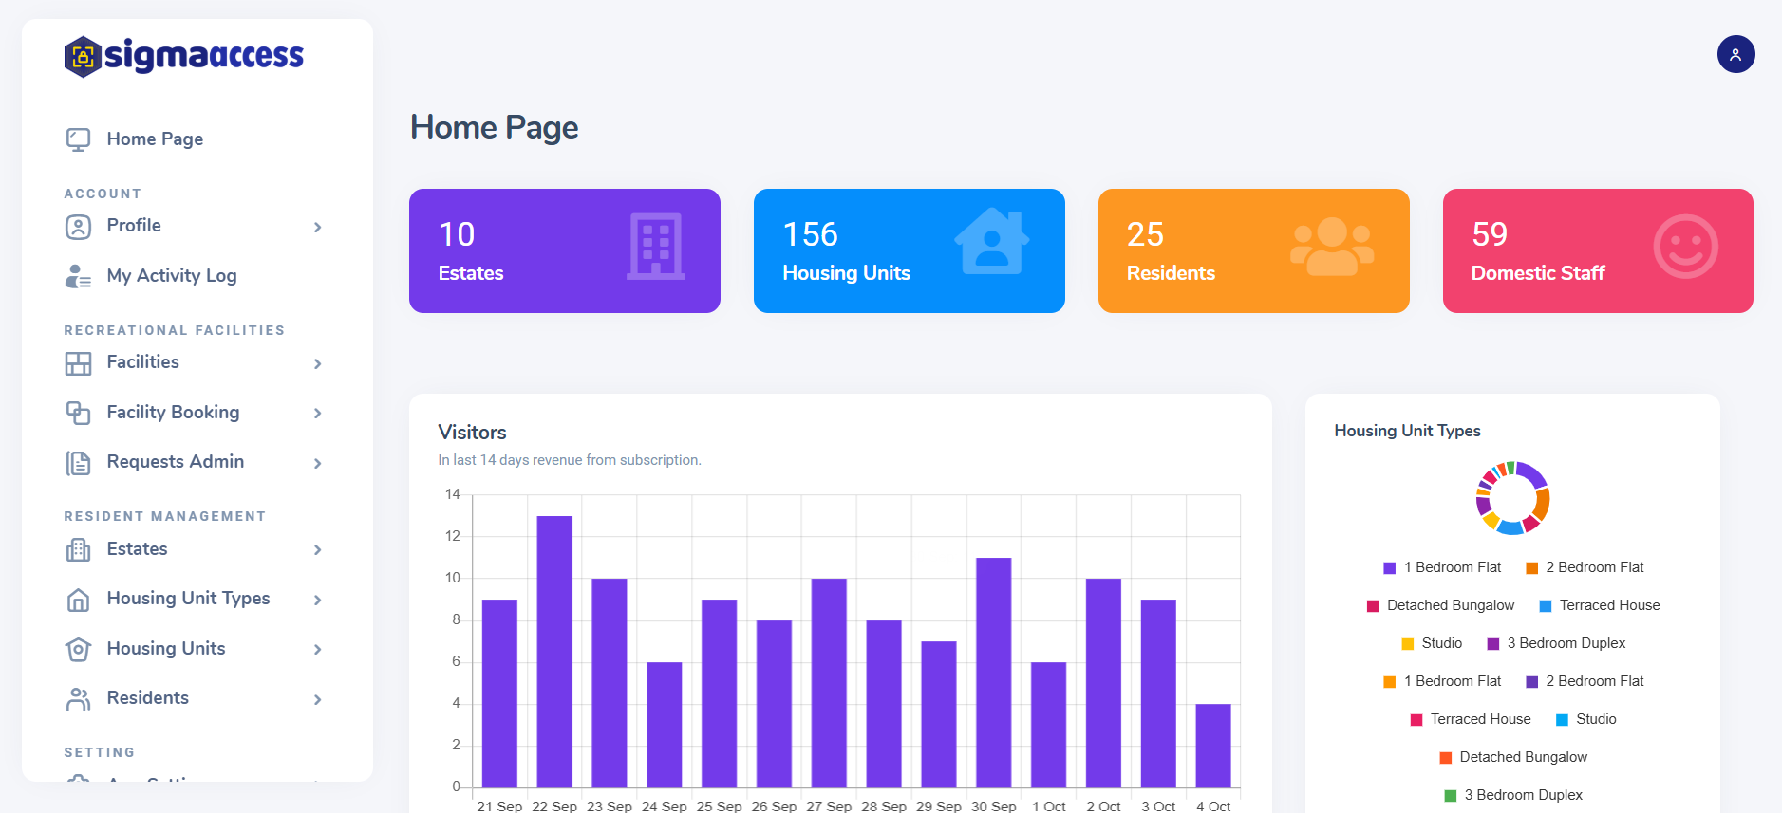Click the Housing Units sidebar icon
The image size is (1782, 813).
pyautogui.click(x=78, y=650)
